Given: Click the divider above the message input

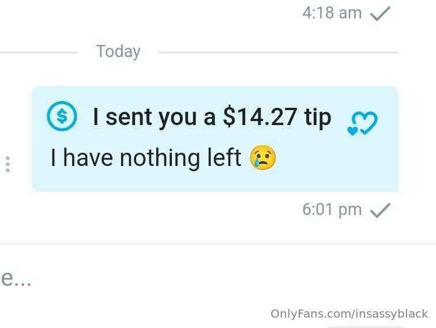Looking at the screenshot, I should tap(218, 244).
